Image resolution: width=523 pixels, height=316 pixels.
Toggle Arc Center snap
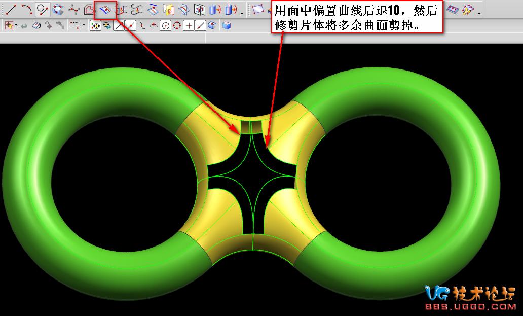(165, 26)
